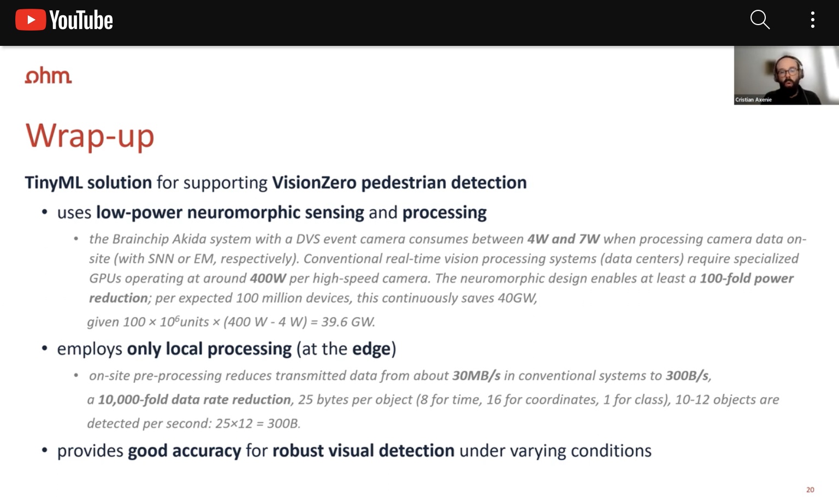Screen dimensions: 839x497
Task: Click the bold 4W and 7W text
Action: [563, 239]
